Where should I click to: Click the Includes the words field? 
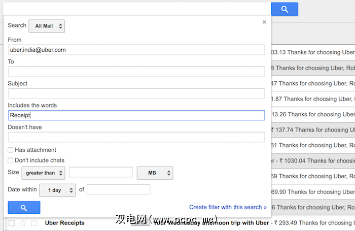pyautogui.click(x=136, y=115)
